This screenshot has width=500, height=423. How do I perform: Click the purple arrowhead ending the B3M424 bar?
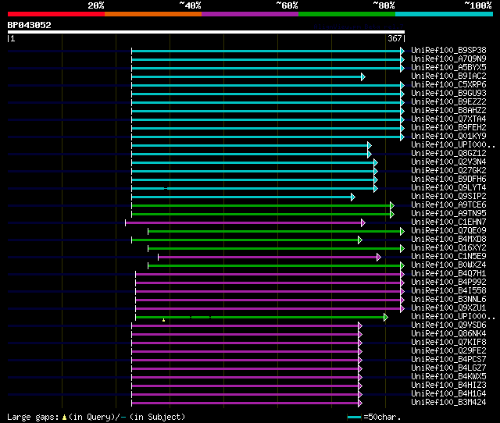coord(360,403)
